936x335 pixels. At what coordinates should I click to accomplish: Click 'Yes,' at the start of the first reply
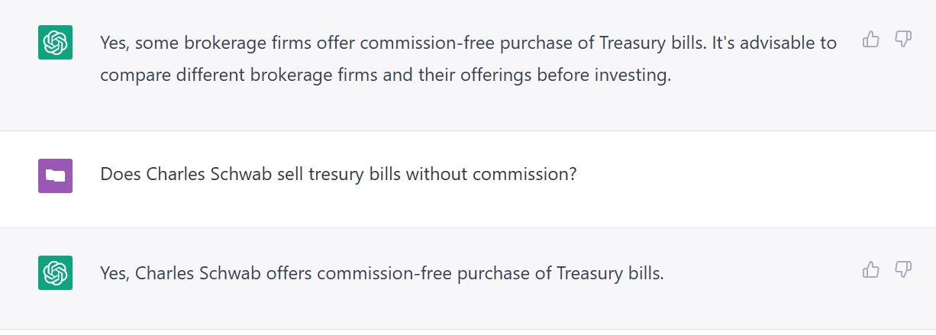point(114,43)
